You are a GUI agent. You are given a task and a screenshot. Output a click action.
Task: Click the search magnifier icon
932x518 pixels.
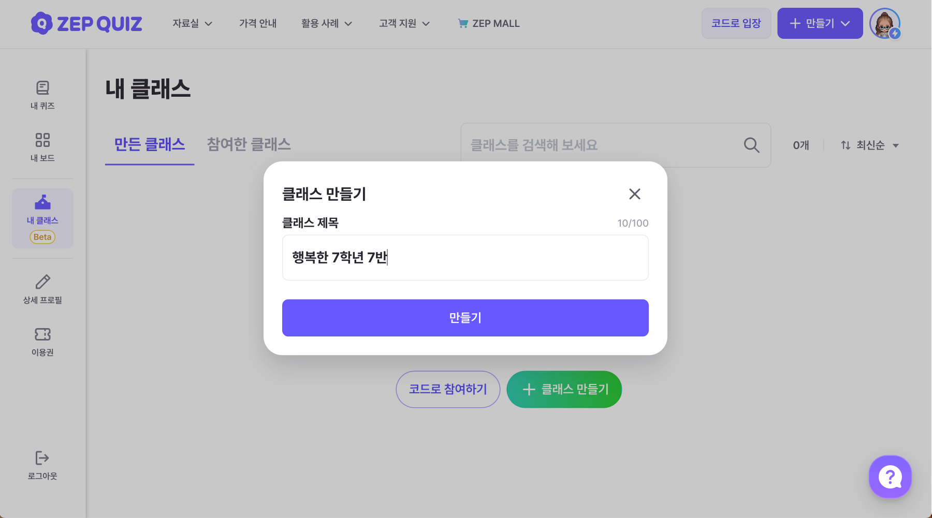(x=751, y=145)
